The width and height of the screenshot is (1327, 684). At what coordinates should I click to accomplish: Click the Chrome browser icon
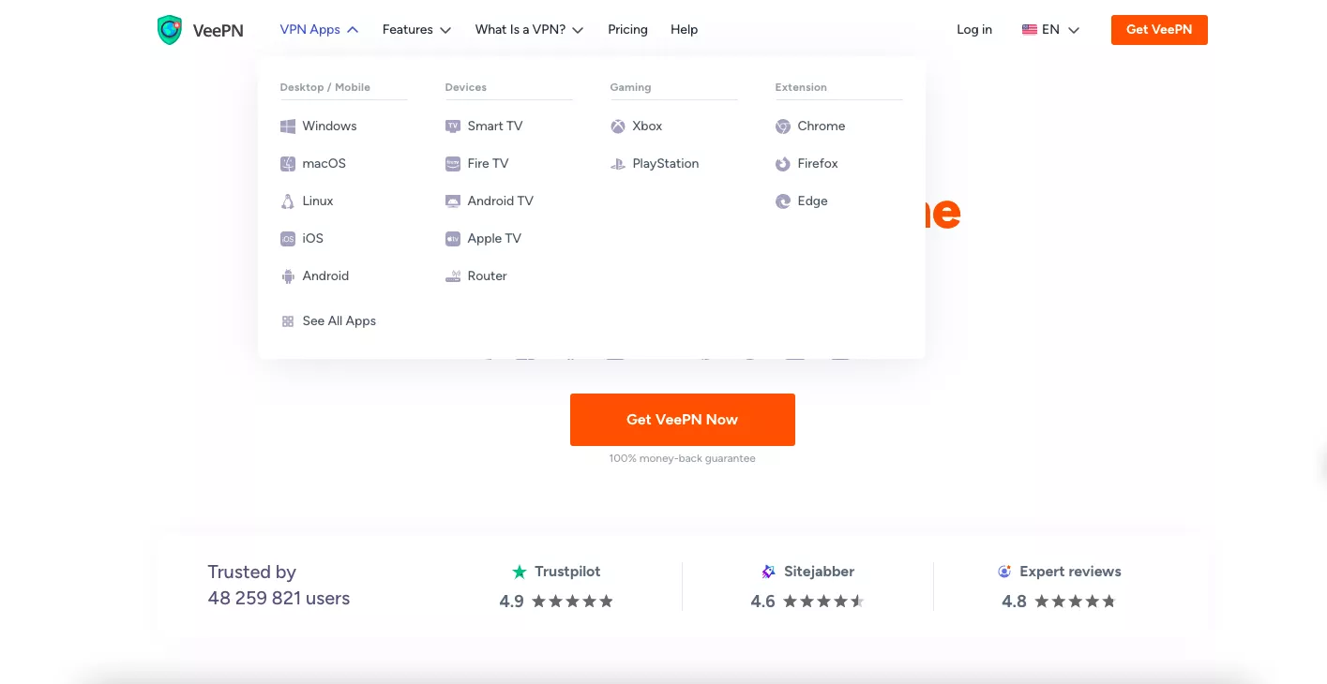point(783,126)
